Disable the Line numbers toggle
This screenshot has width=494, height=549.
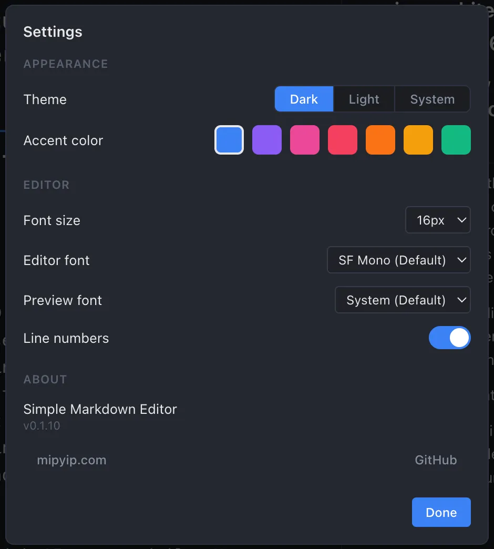(450, 338)
